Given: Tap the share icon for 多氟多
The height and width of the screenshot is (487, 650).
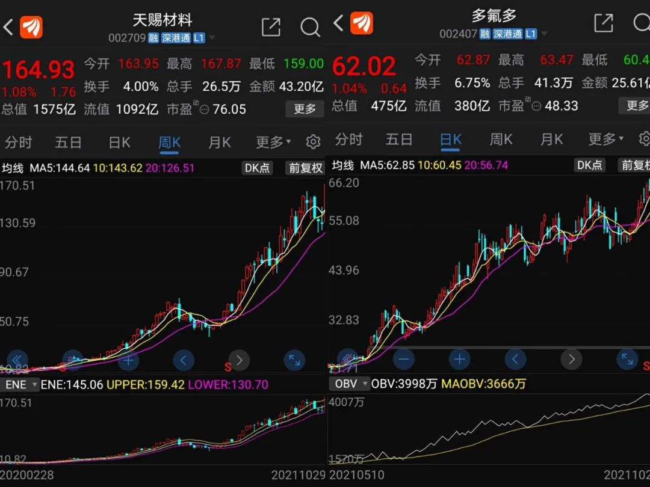Looking at the screenshot, I should pos(604,23).
